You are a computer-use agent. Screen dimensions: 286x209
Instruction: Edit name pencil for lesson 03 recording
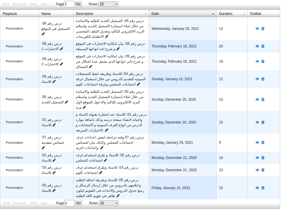(54, 173)
